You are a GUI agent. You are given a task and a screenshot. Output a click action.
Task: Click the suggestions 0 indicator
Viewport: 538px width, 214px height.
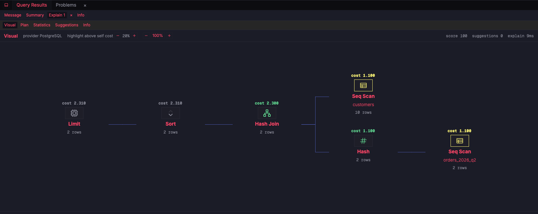point(488,36)
